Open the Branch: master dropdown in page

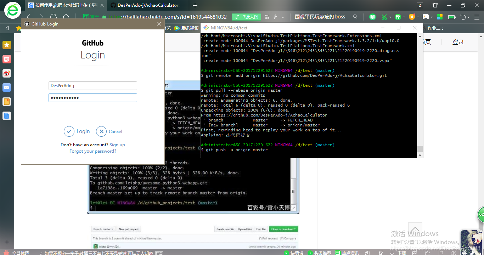pos(103,229)
